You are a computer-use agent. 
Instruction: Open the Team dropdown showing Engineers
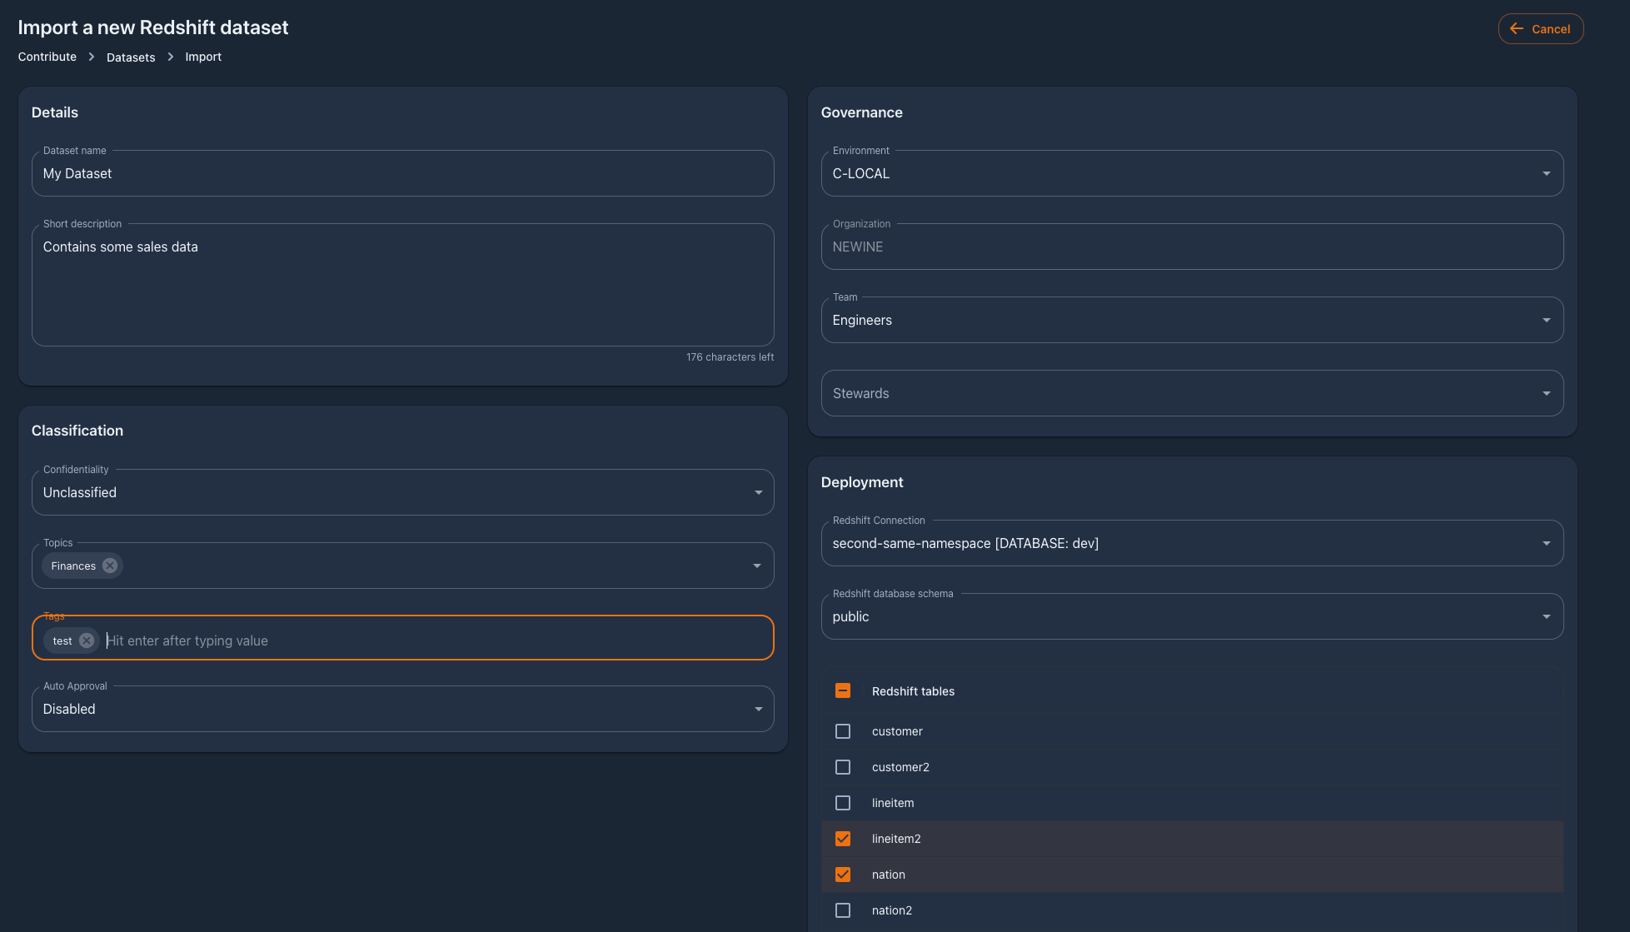1192,320
